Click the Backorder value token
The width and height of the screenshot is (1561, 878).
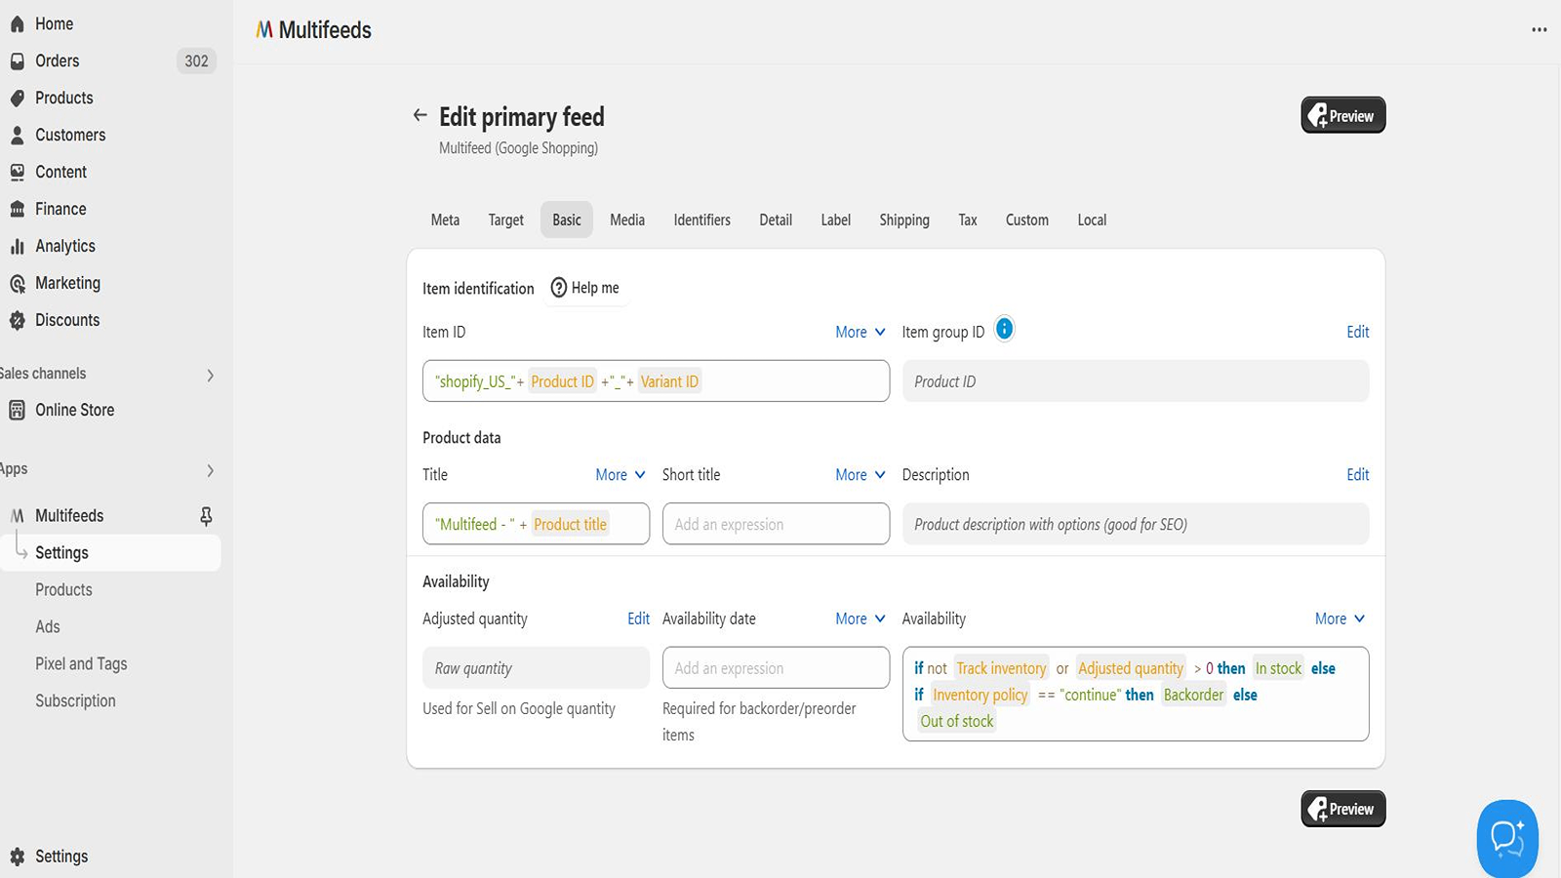1193,695
